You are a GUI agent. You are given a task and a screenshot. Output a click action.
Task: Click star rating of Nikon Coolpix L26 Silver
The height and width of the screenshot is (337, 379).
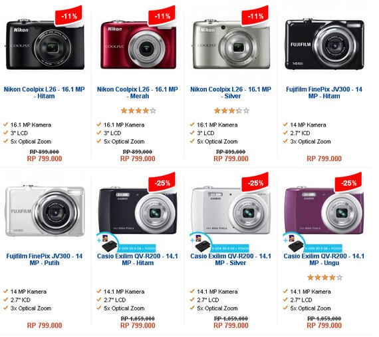tap(231, 111)
